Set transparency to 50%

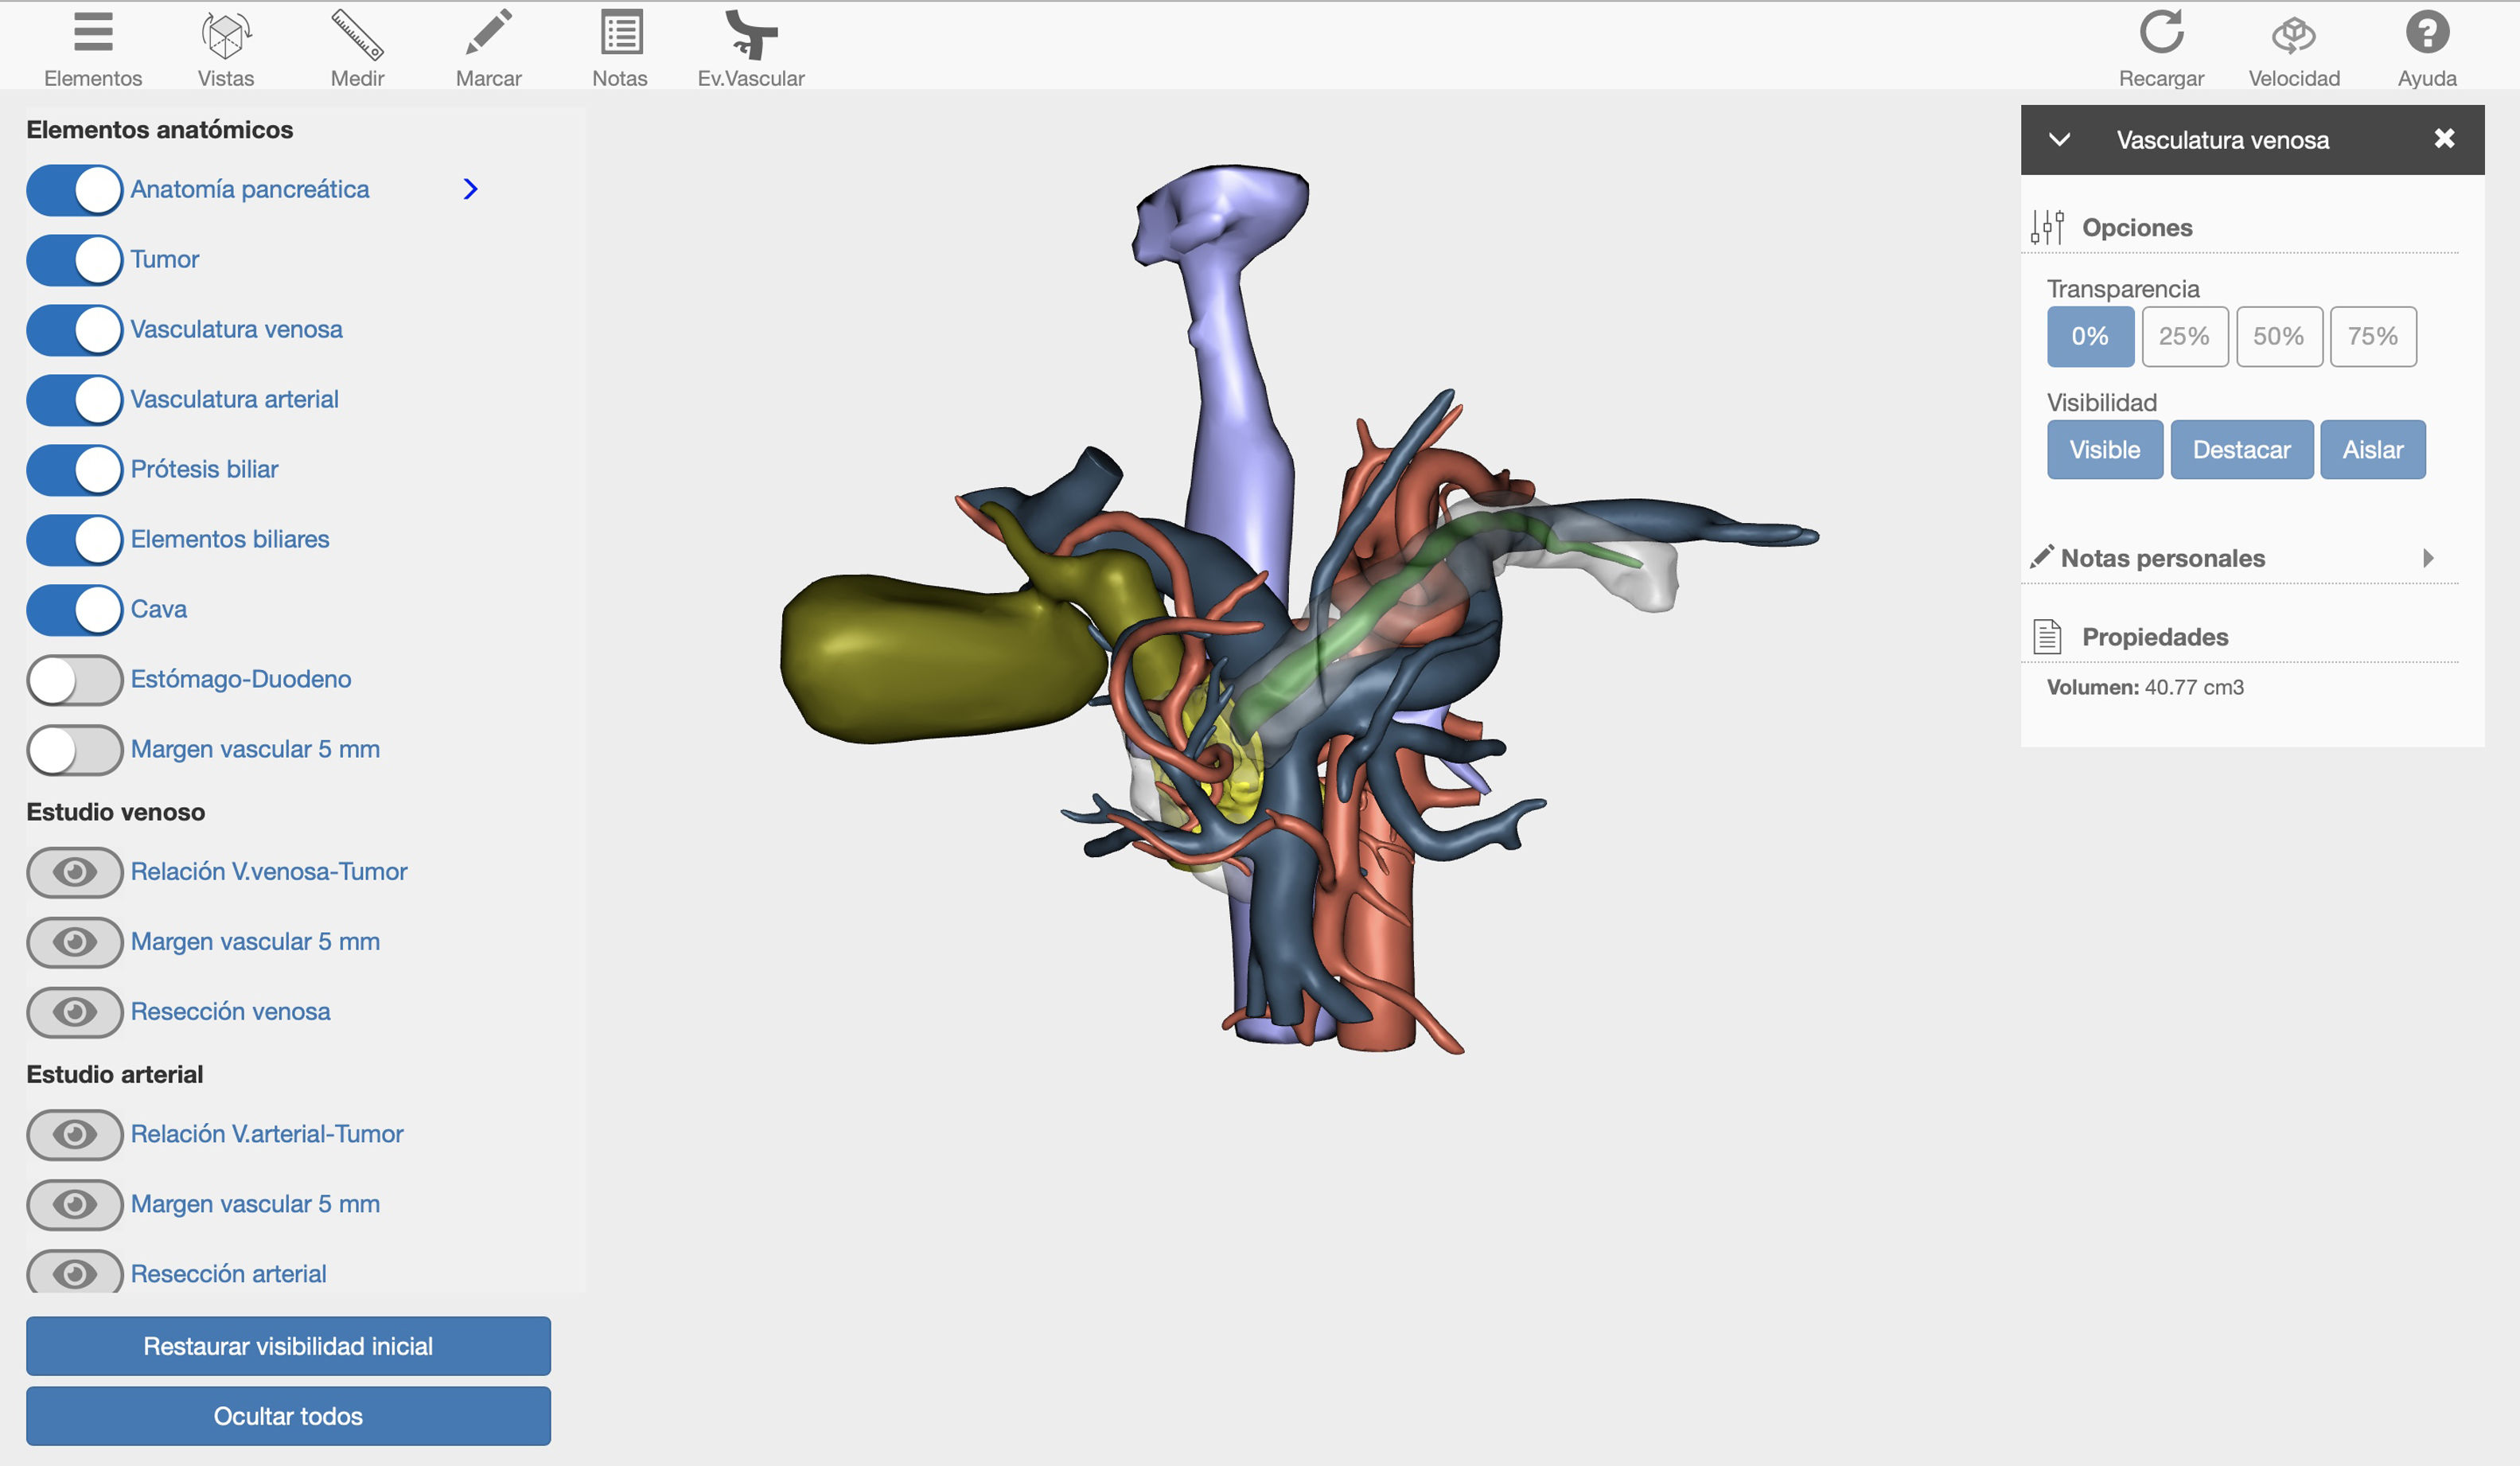pos(2278,337)
